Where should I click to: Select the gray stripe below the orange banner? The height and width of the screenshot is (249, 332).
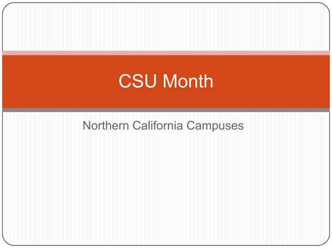[x=166, y=110]
